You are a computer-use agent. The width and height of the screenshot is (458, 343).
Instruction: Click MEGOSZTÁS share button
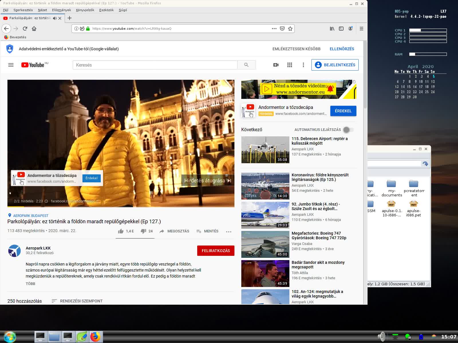coord(174,231)
